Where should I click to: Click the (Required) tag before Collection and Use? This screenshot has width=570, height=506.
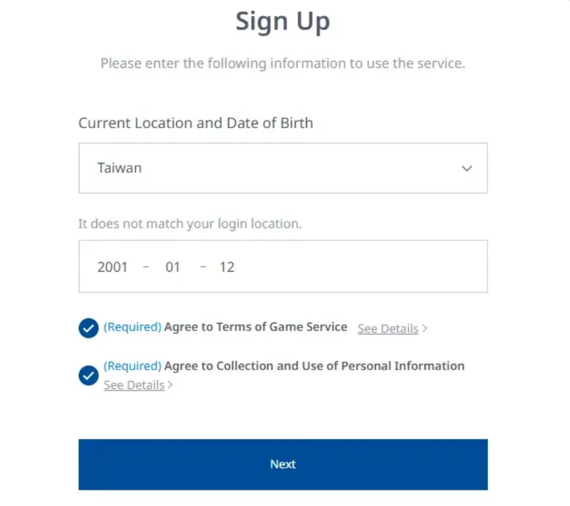[x=133, y=366]
